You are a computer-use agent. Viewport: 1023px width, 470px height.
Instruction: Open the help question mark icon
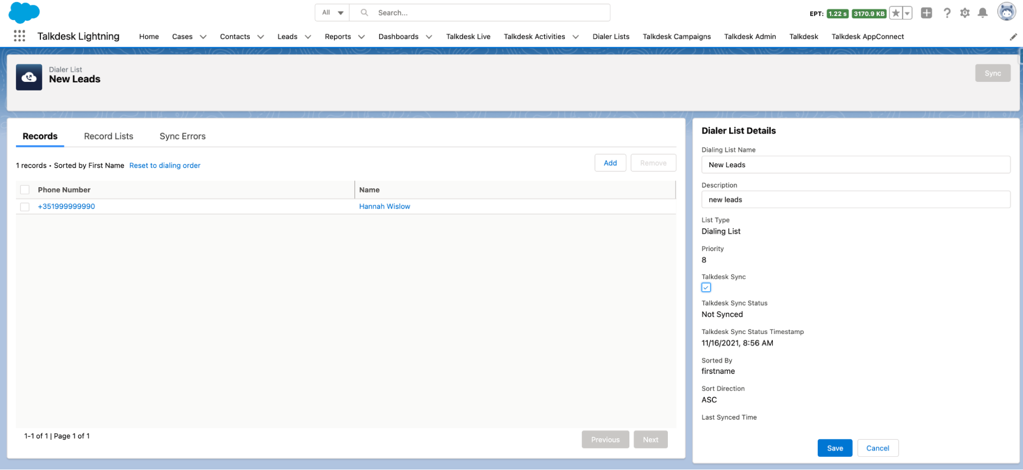[x=947, y=13]
